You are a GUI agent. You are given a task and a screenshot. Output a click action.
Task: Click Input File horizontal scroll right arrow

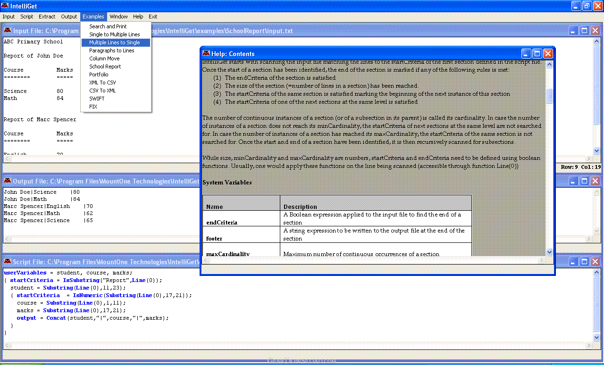tap(589, 159)
